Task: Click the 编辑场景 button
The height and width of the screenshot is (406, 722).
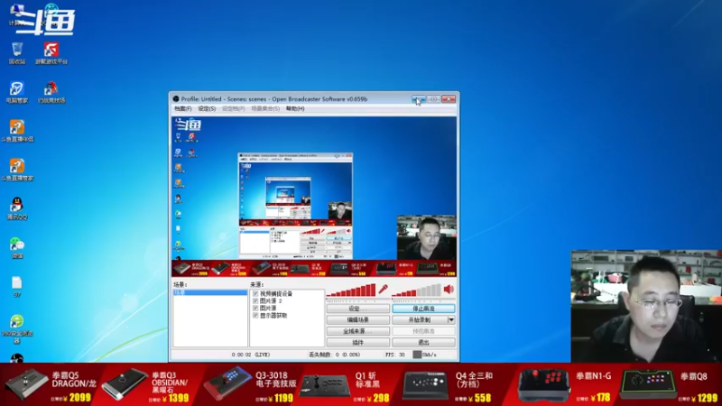Action: 357,319
